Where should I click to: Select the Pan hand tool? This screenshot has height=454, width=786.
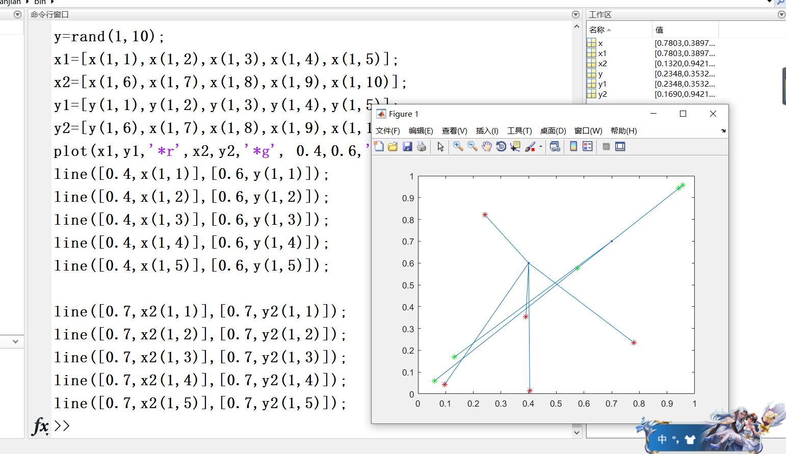[x=487, y=147]
